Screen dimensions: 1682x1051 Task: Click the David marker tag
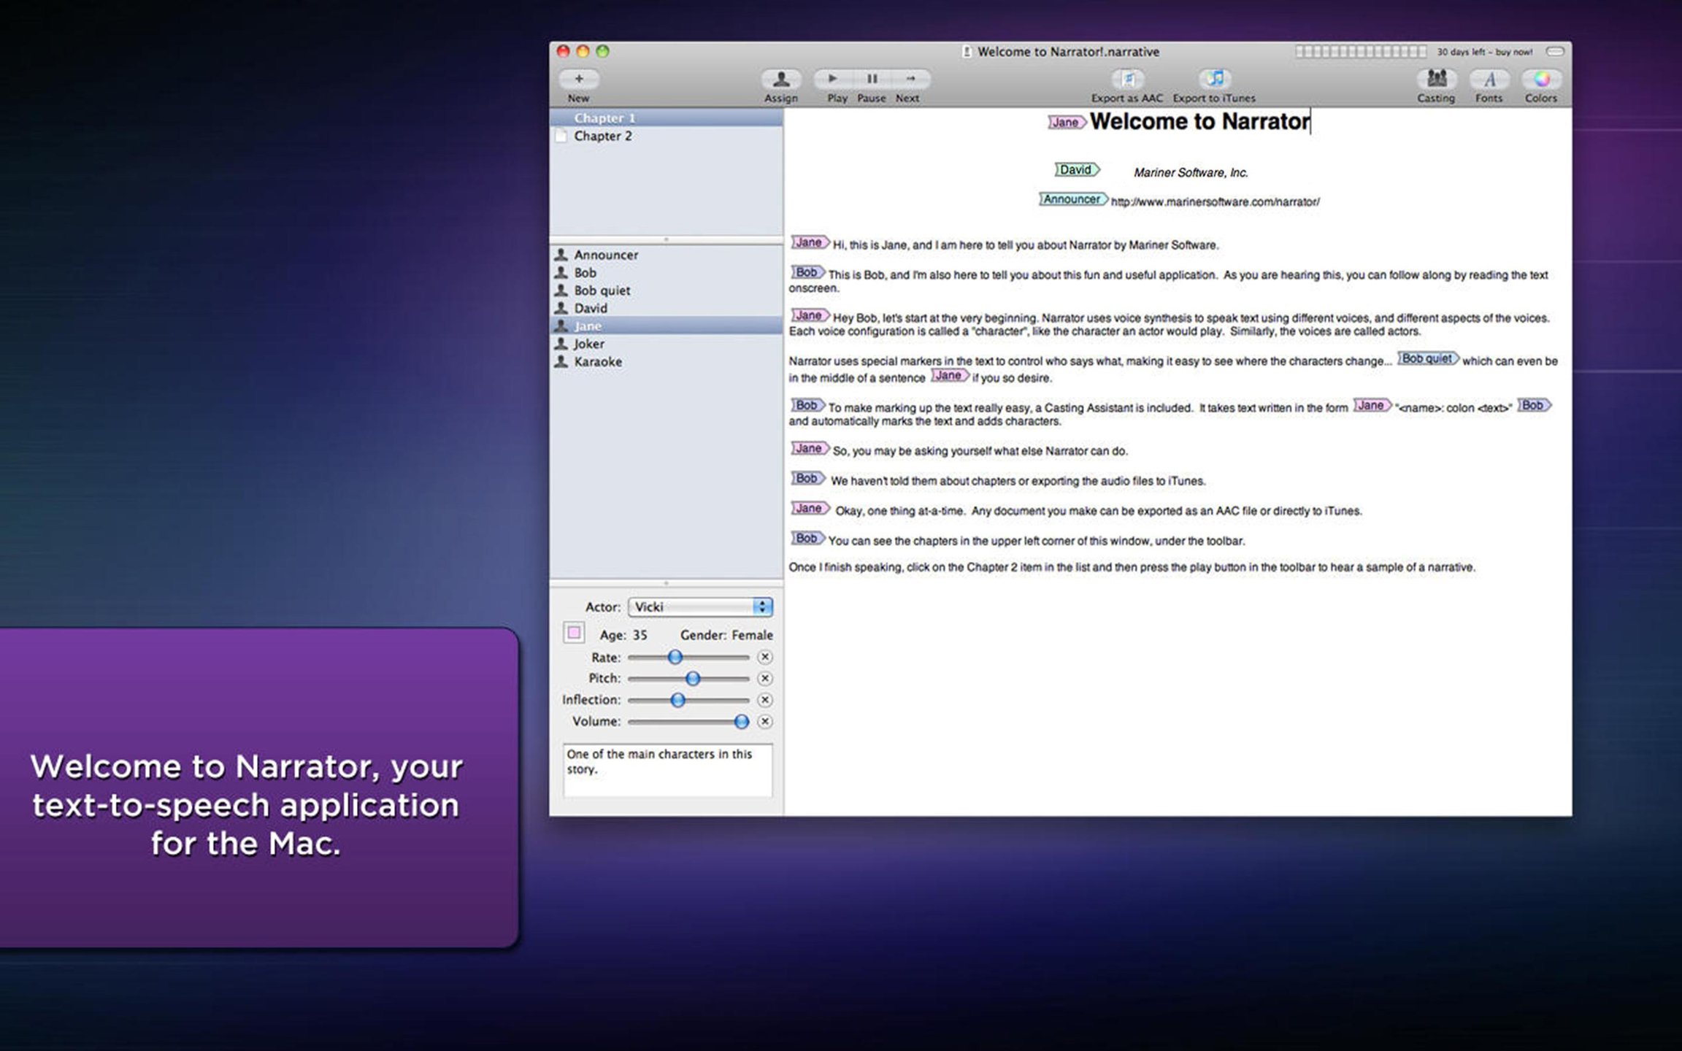click(x=1077, y=170)
